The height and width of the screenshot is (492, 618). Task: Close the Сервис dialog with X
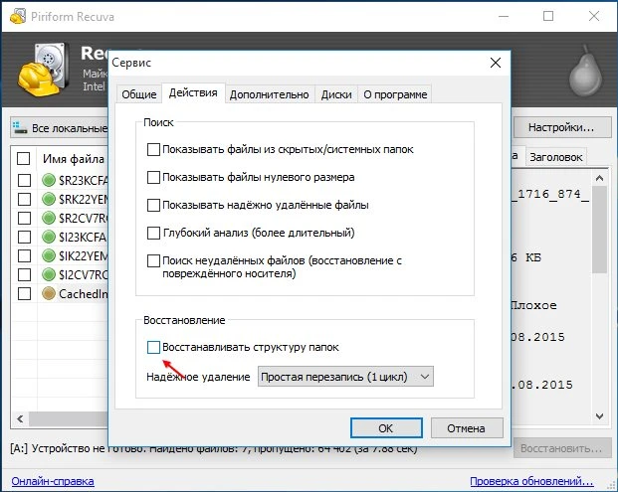pyautogui.click(x=495, y=63)
